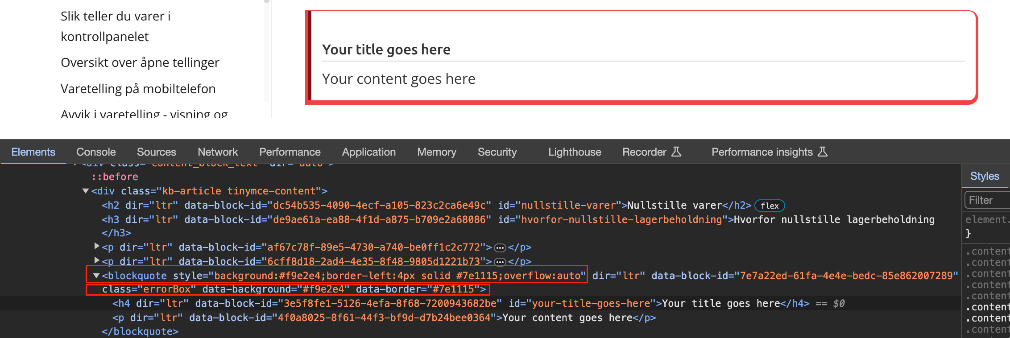Collapse the blockquote errorBox element
The width and height of the screenshot is (1010, 338).
tap(96, 276)
